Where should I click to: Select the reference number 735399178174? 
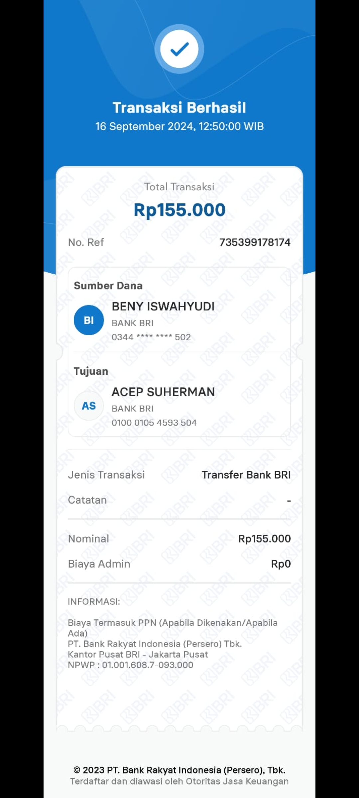[255, 242]
